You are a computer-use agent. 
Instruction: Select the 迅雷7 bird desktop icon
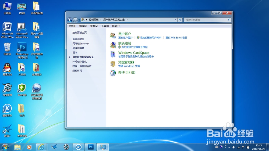pyautogui.click(x=7, y=129)
